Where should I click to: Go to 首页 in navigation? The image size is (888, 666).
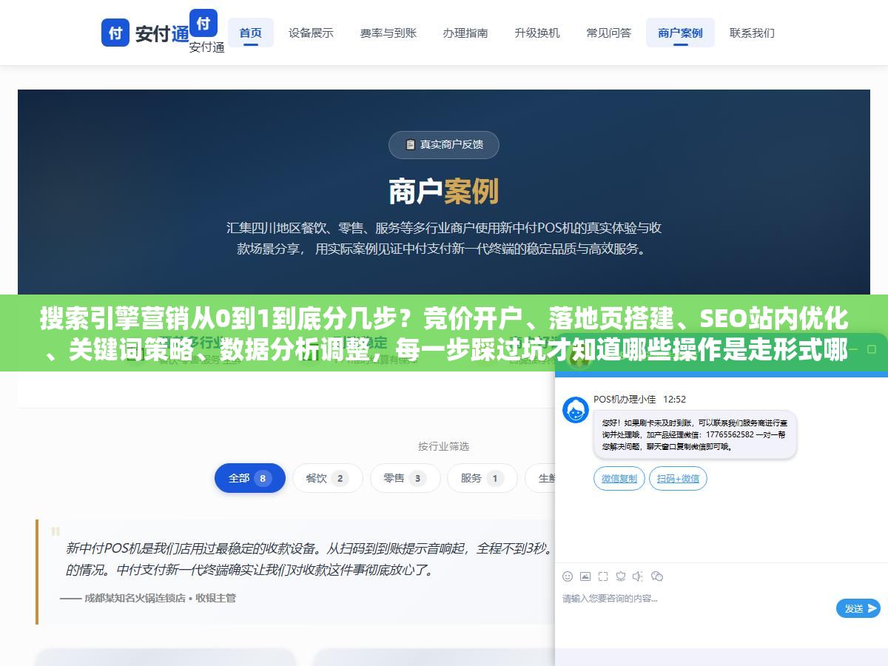pyautogui.click(x=250, y=33)
